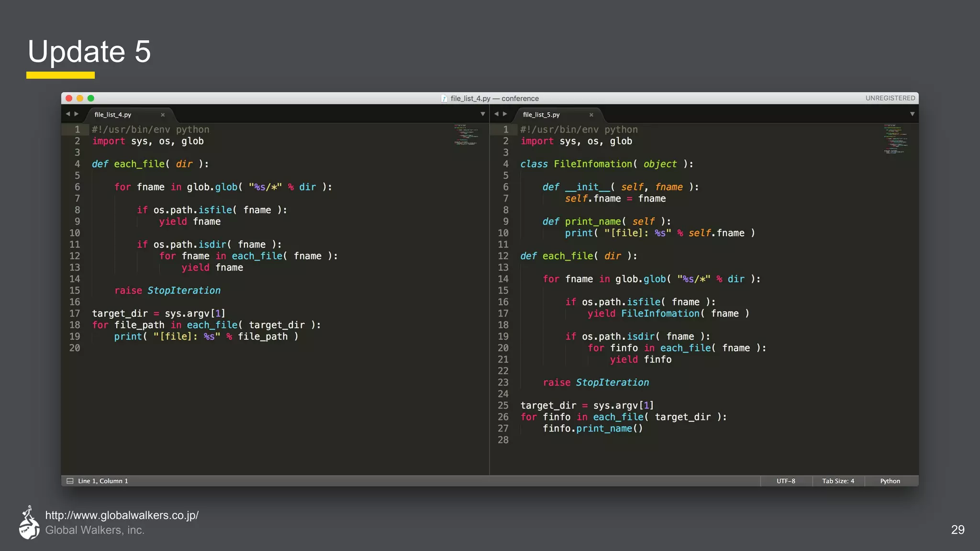Click right pane's back navigation arrow
This screenshot has height=551, width=980.
coord(496,114)
